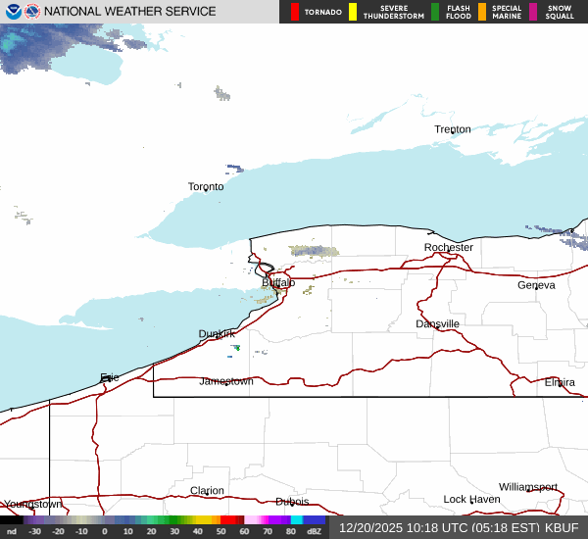Screen dimensions: 588x539
Task: Click the green radar echo near Dunkirk
Action: pyautogui.click(x=235, y=347)
